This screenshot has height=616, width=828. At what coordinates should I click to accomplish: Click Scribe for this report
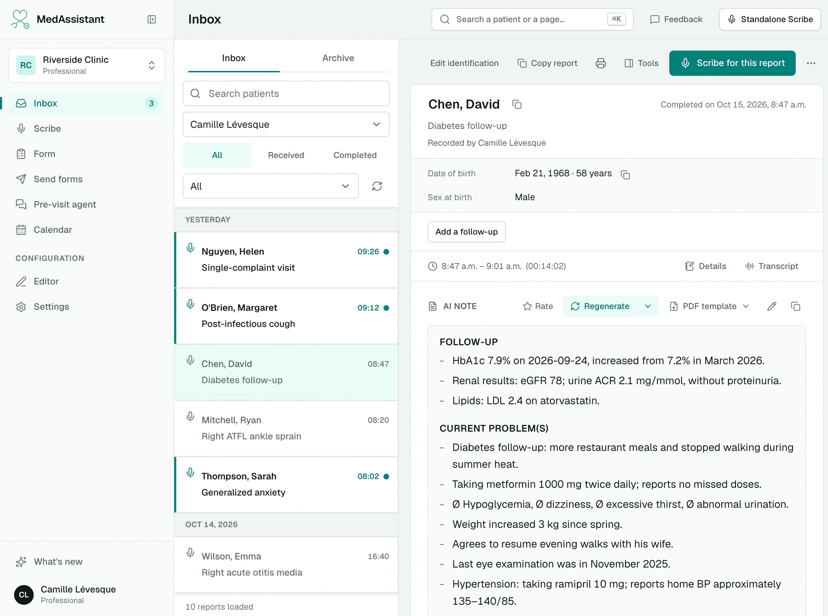coord(732,63)
